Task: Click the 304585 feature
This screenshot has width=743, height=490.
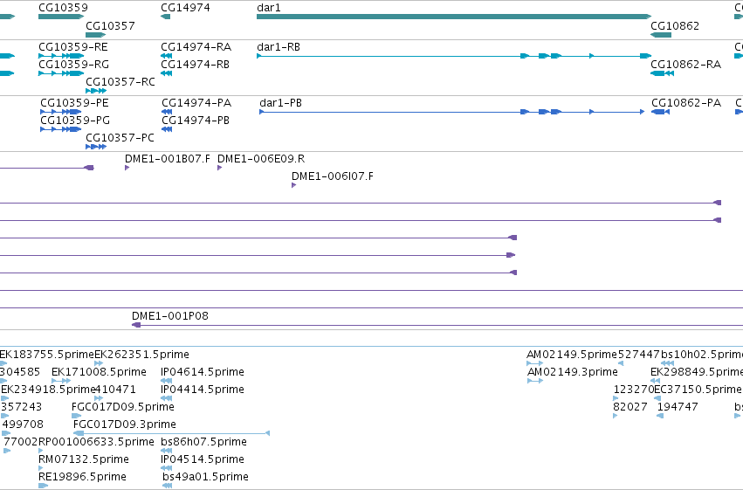Action: pyautogui.click(x=3, y=381)
